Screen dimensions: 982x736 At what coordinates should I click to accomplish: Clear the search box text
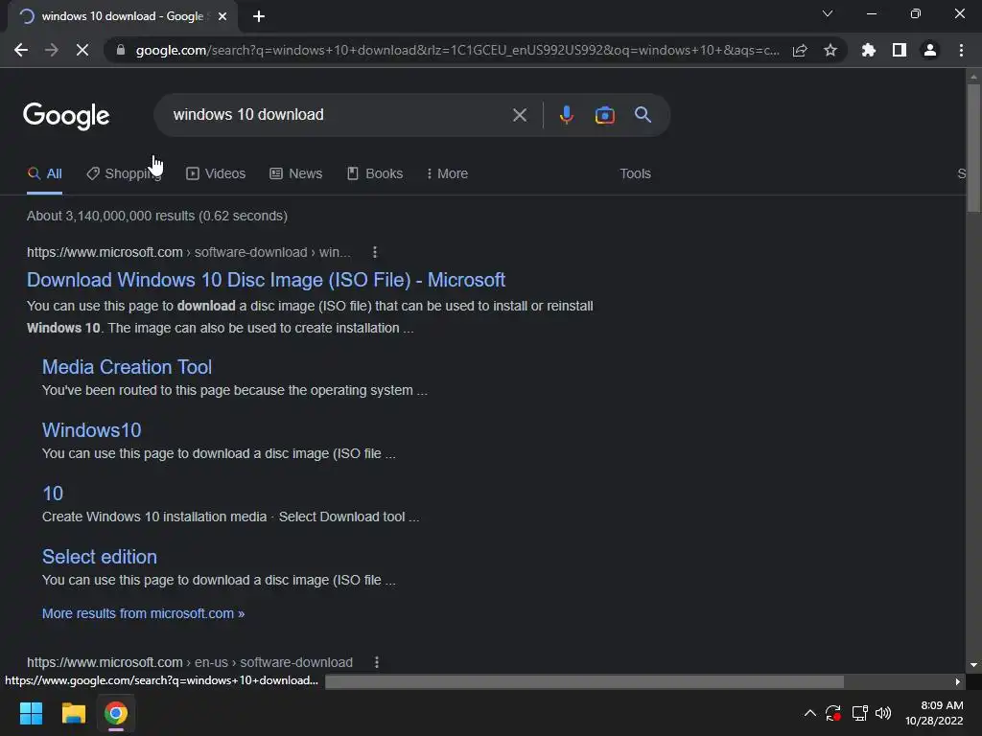tap(519, 115)
